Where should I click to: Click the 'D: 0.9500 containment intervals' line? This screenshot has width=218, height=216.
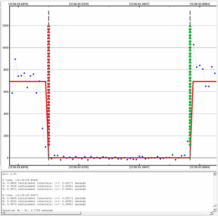point(44,186)
